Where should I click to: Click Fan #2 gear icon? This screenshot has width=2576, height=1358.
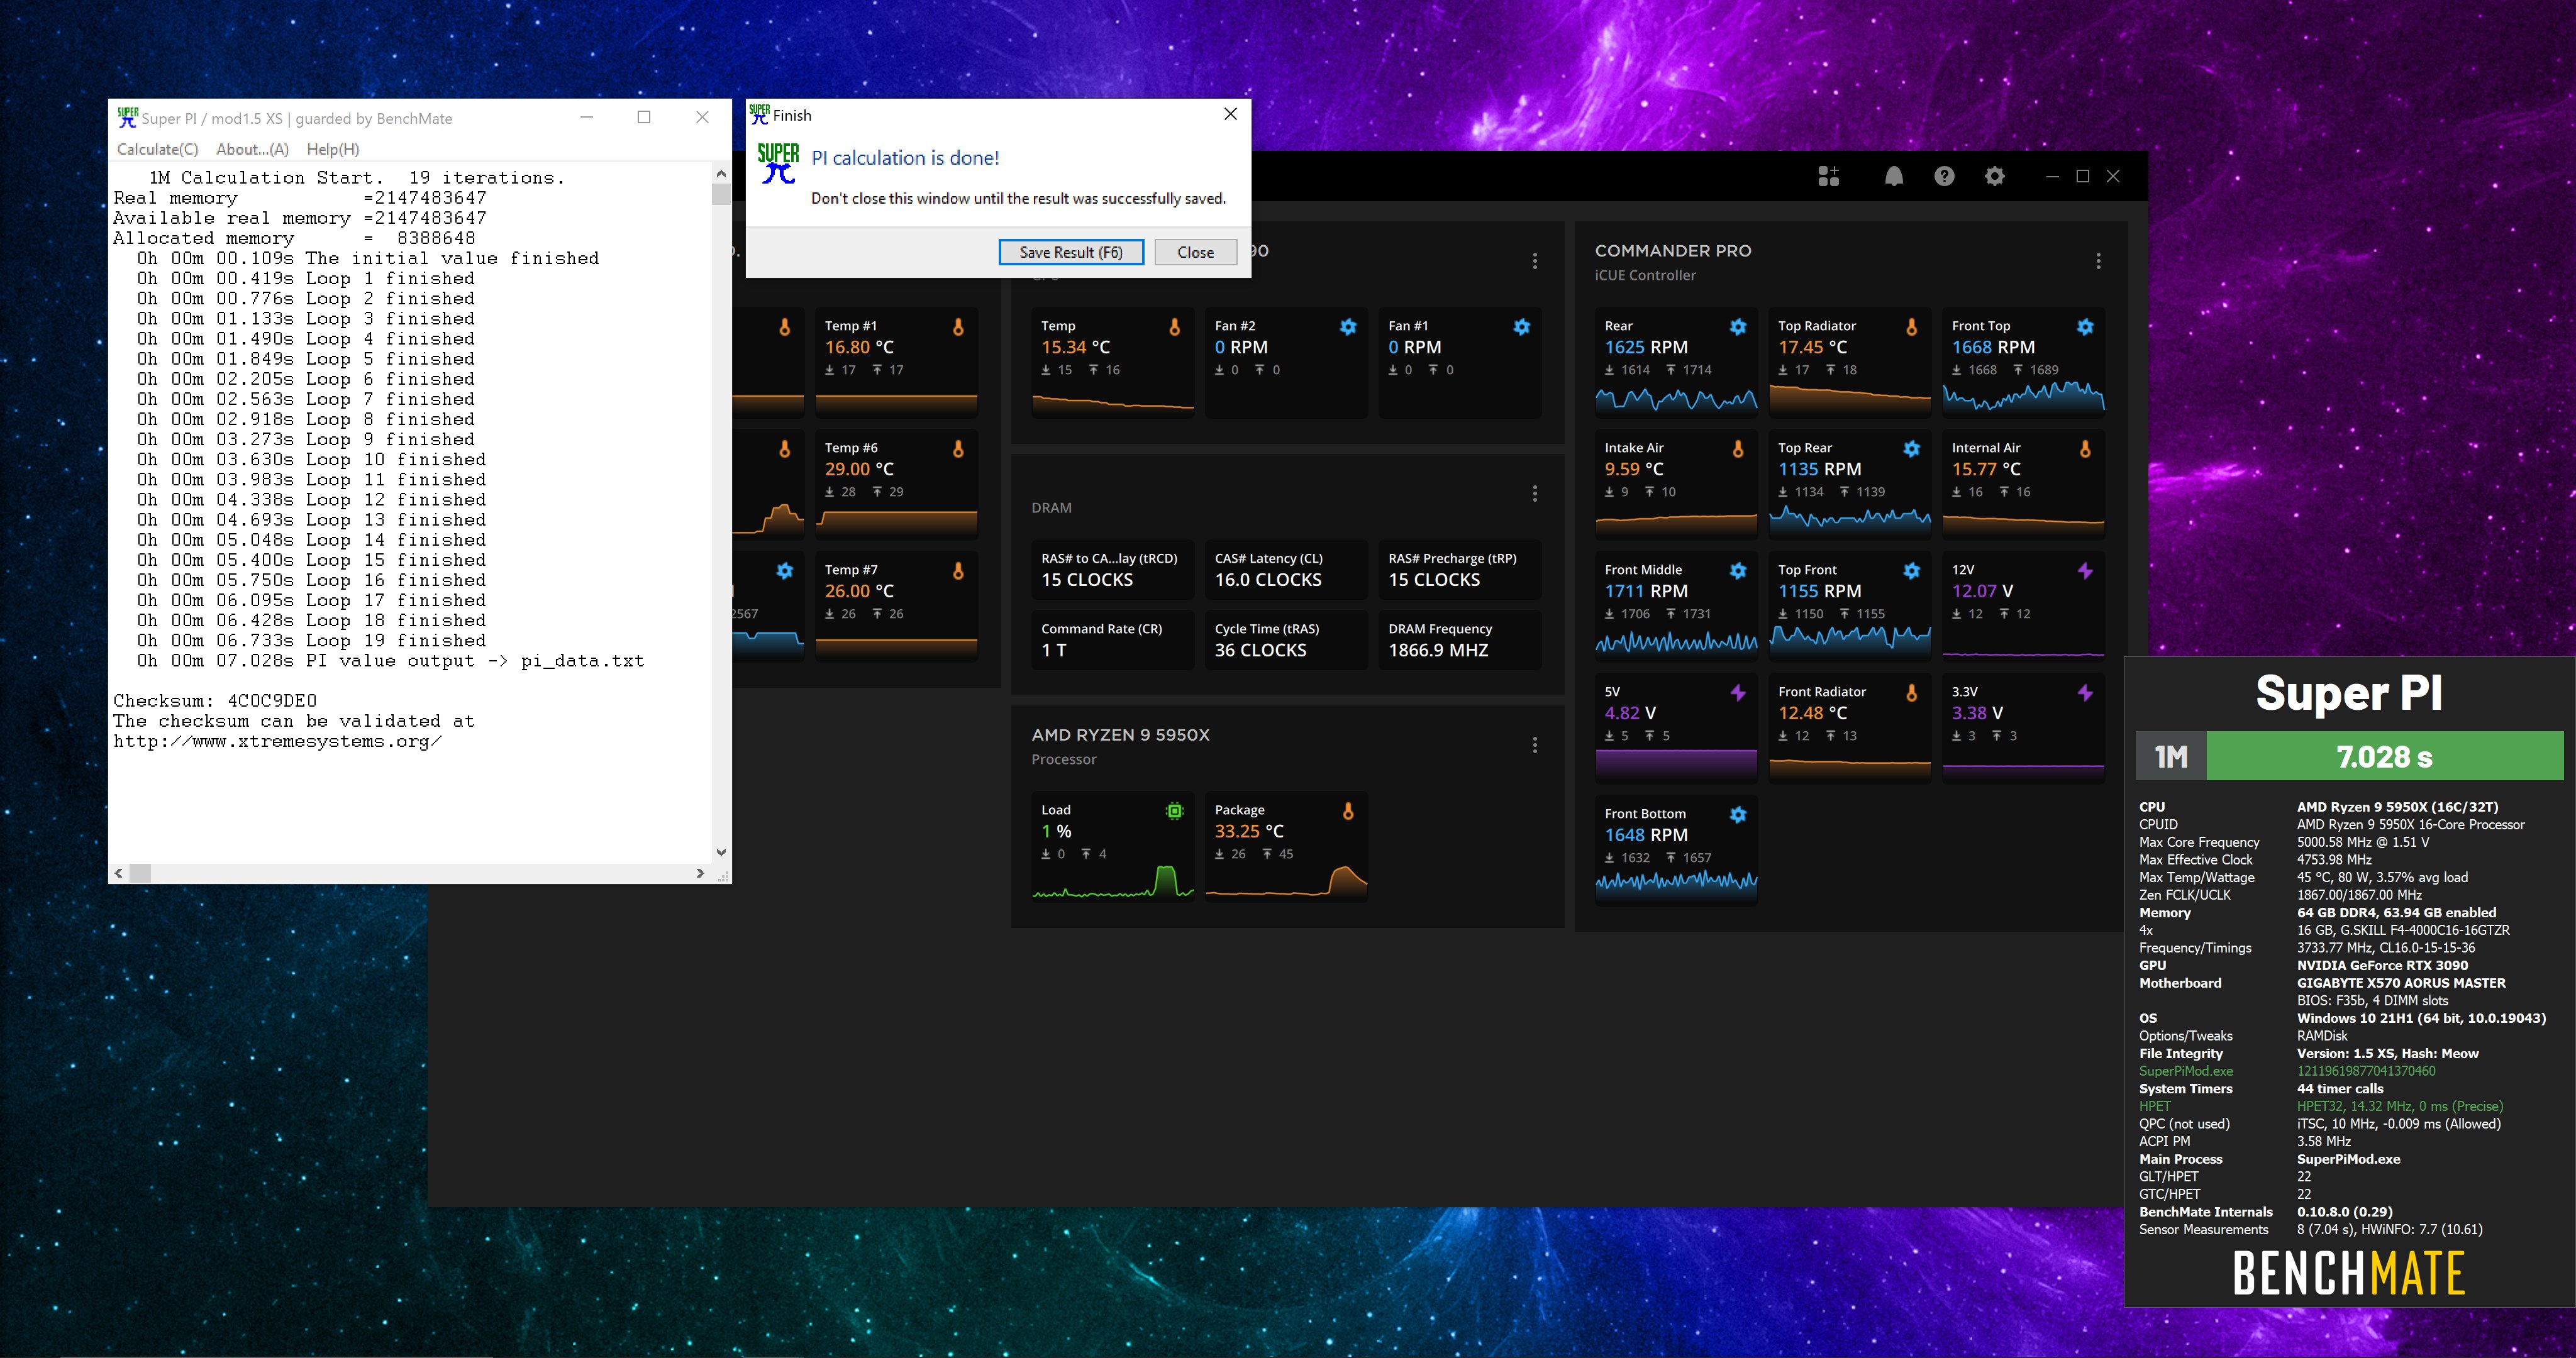tap(1348, 327)
